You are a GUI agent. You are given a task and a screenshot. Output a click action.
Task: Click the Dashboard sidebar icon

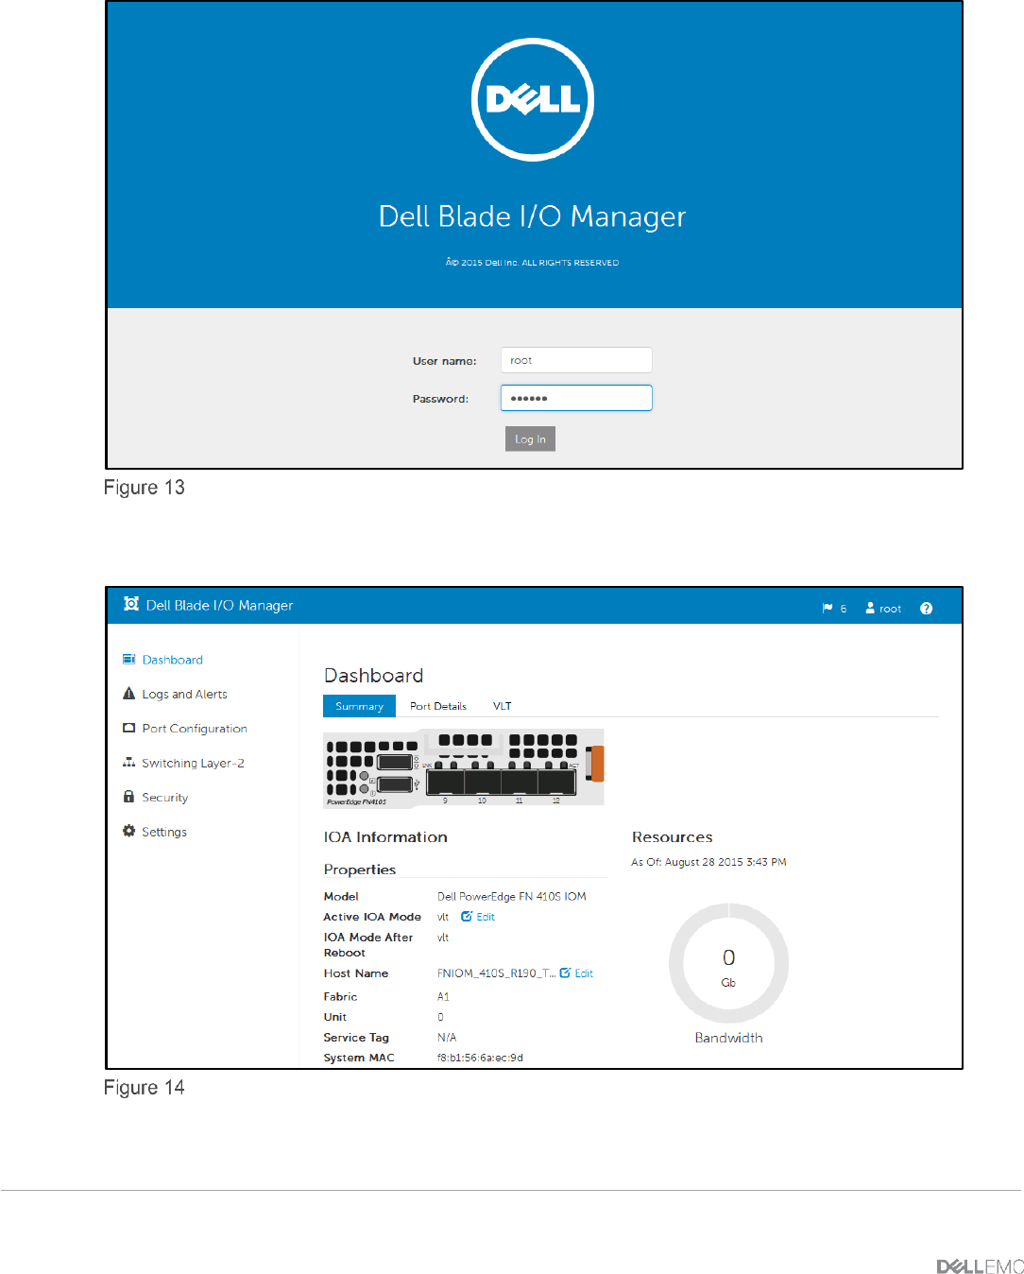point(129,659)
